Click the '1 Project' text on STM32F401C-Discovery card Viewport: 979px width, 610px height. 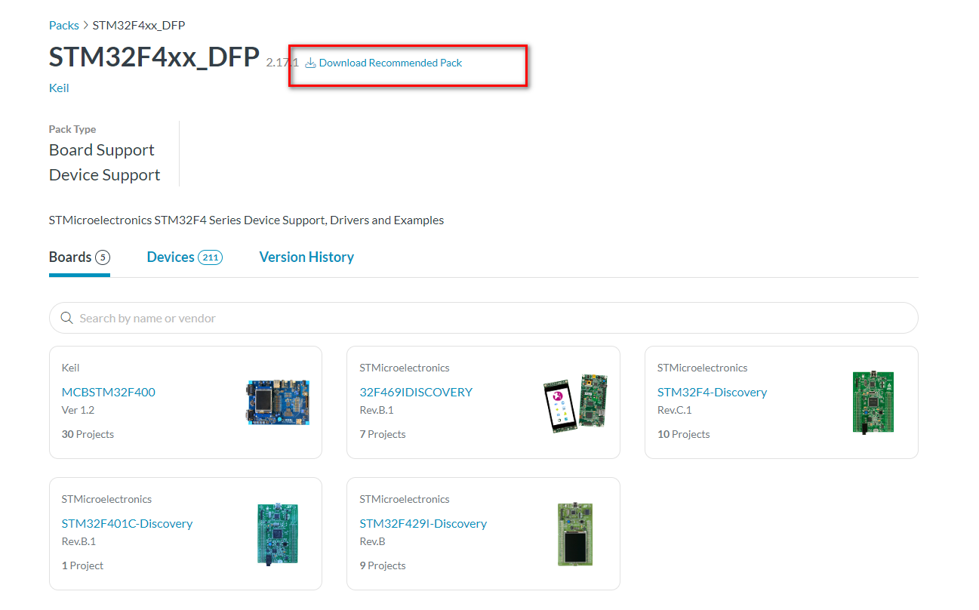82,565
